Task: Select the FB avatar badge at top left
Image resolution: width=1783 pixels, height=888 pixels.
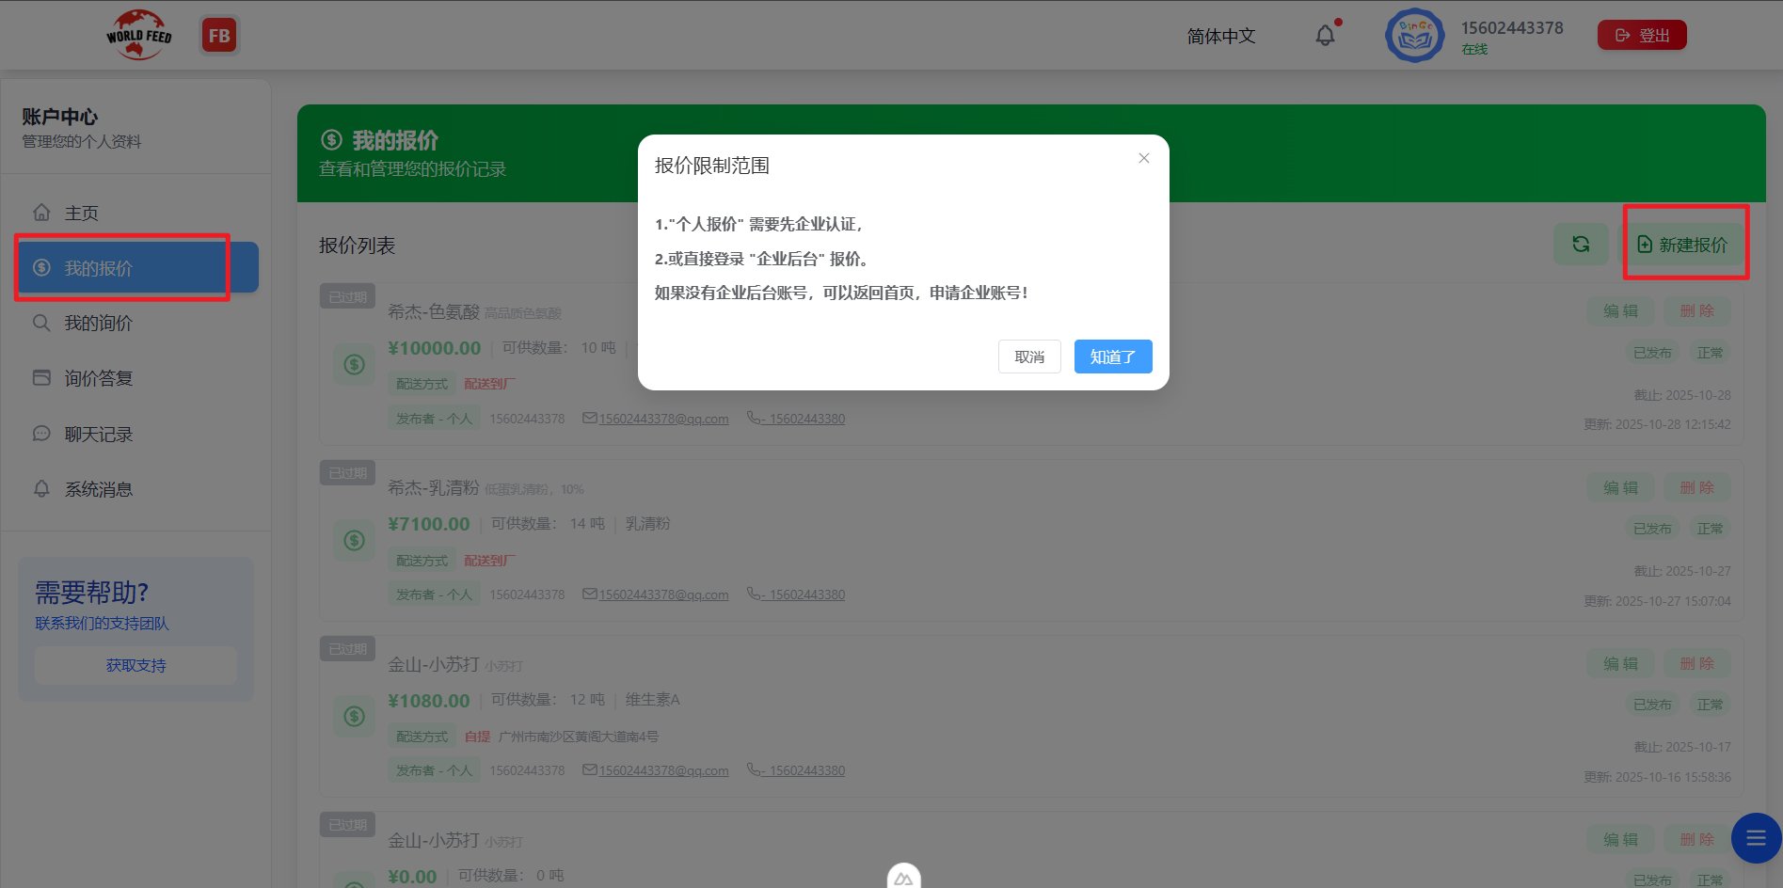Action: click(219, 34)
